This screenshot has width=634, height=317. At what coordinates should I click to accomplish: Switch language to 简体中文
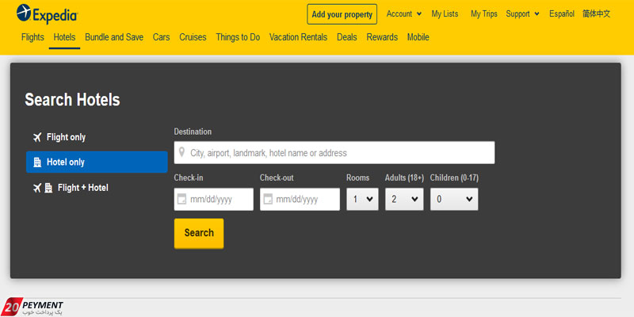597,13
